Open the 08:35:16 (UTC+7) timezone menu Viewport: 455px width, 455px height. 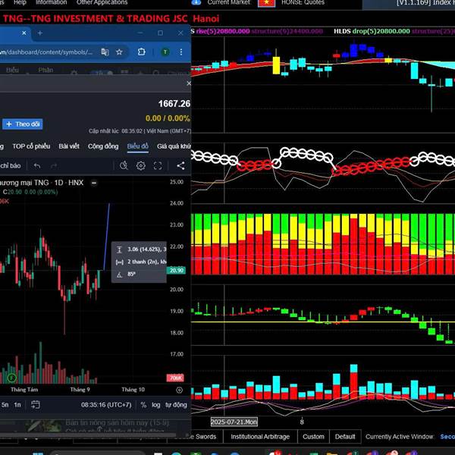pyautogui.click(x=106, y=404)
